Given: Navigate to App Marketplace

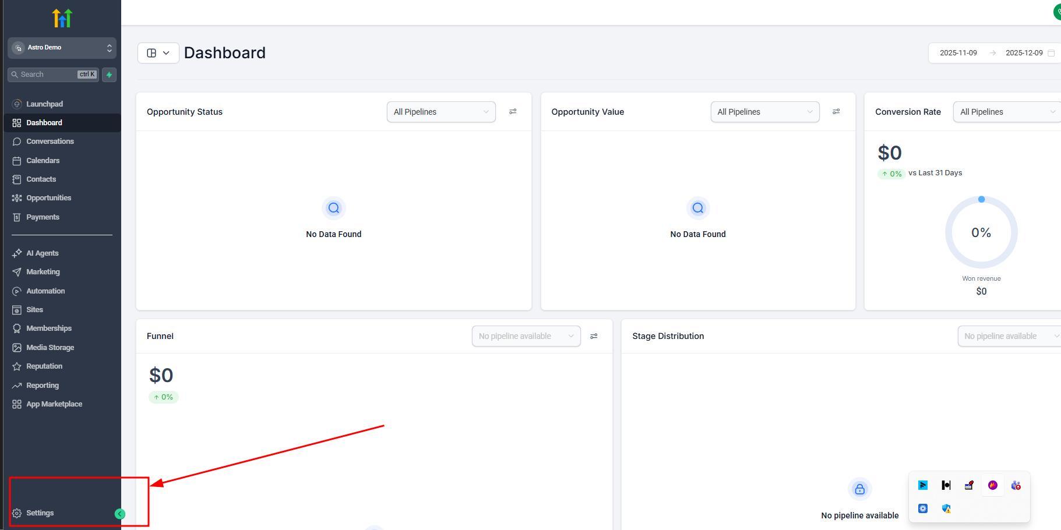Looking at the screenshot, I should 54,404.
